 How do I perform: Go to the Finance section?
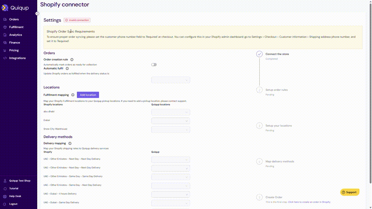(x=14, y=43)
